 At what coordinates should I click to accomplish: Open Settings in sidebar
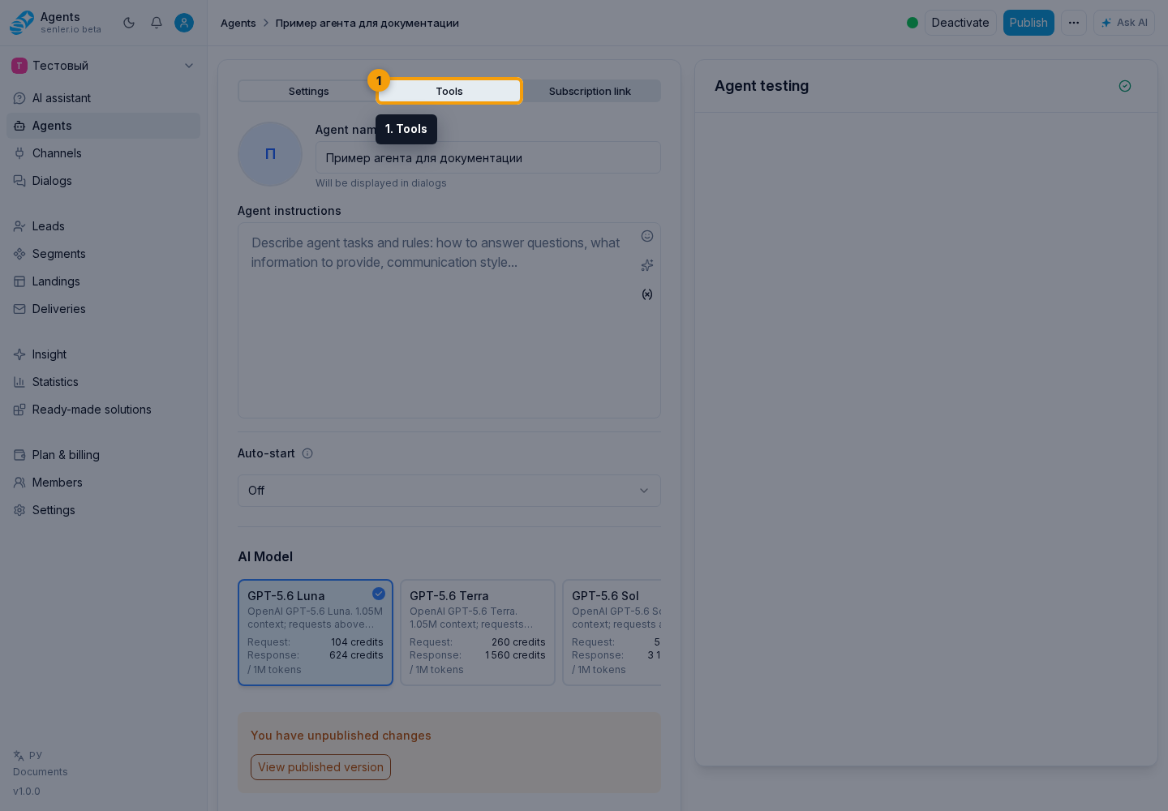tap(103, 510)
